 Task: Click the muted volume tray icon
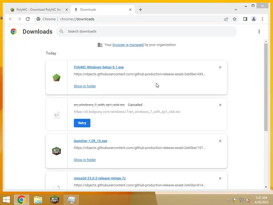248,200
